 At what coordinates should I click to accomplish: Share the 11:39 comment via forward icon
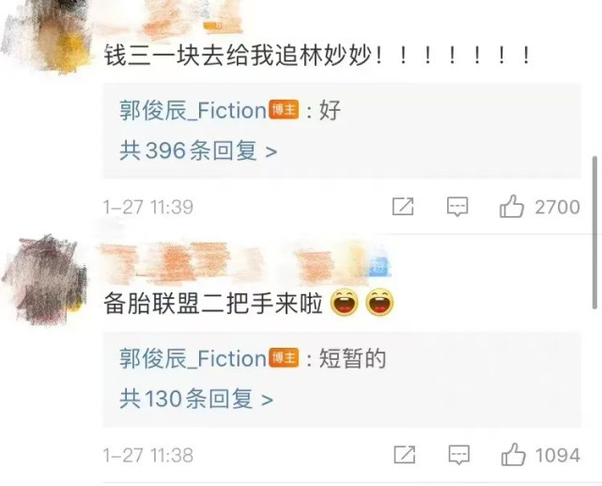(x=403, y=206)
